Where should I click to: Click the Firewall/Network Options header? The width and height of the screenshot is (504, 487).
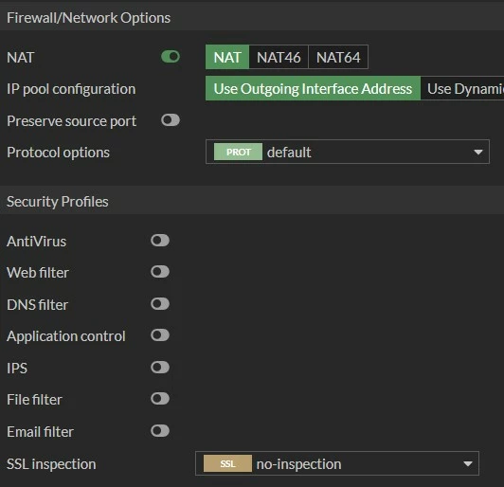pos(89,18)
